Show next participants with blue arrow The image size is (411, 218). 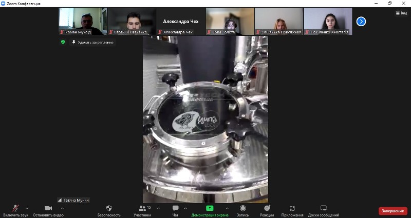coord(361,22)
